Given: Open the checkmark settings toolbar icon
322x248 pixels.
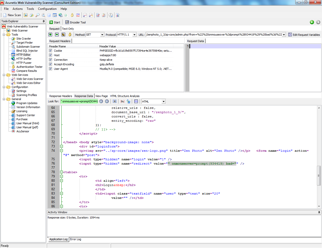Looking at the screenshot, I should click(98, 15).
